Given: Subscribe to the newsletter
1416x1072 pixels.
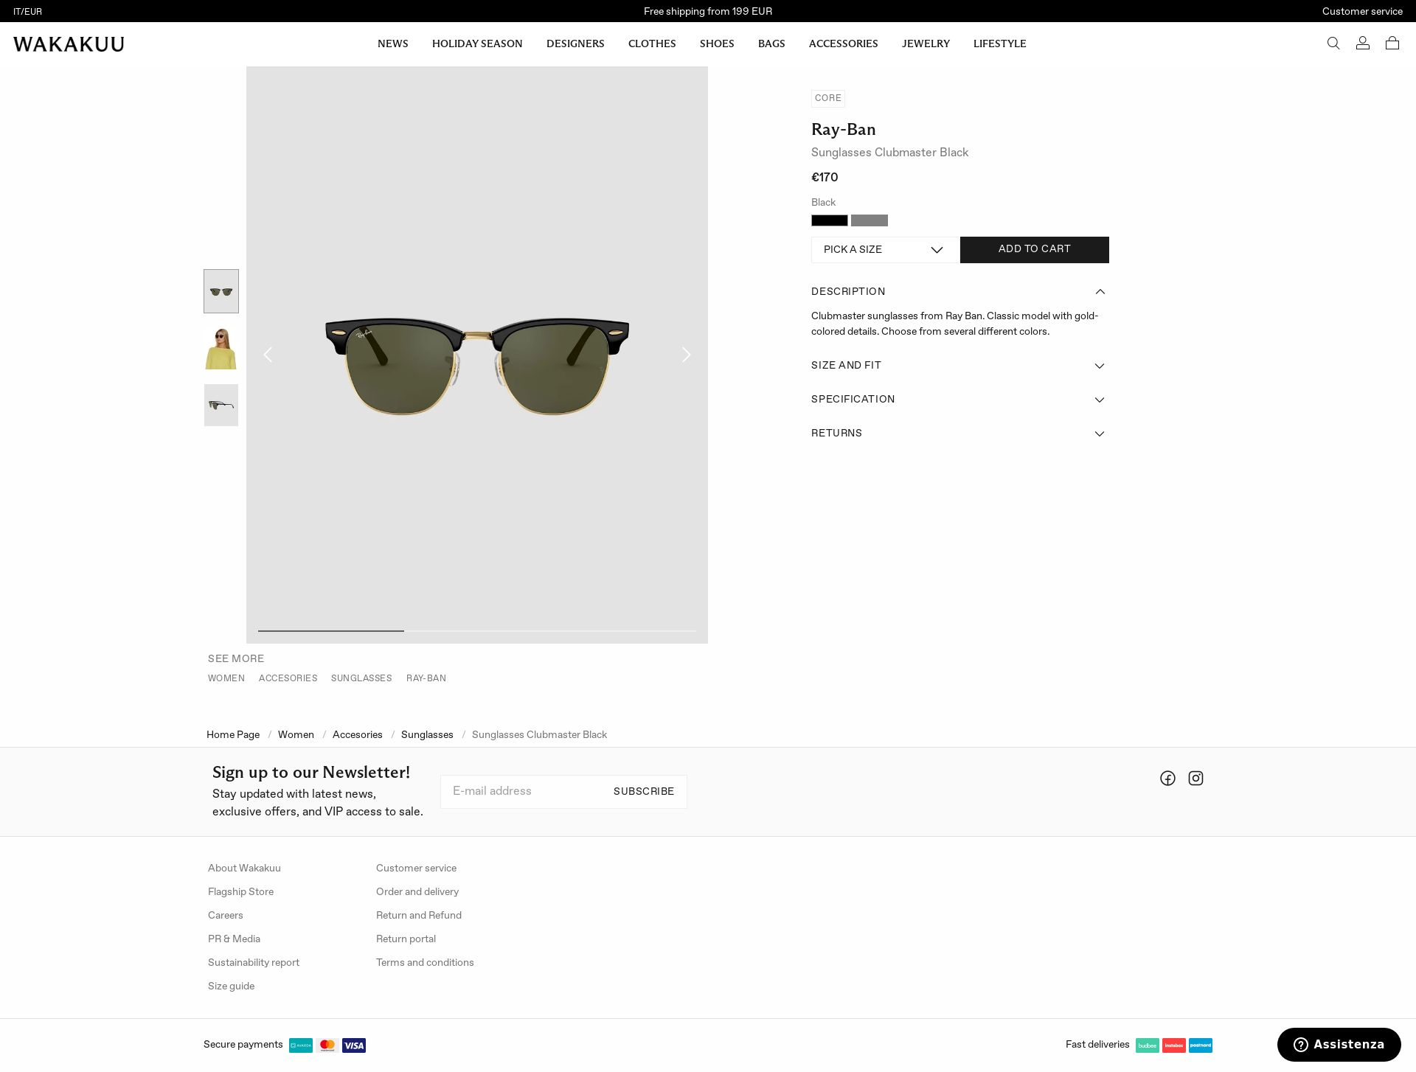Looking at the screenshot, I should pyautogui.click(x=643, y=792).
